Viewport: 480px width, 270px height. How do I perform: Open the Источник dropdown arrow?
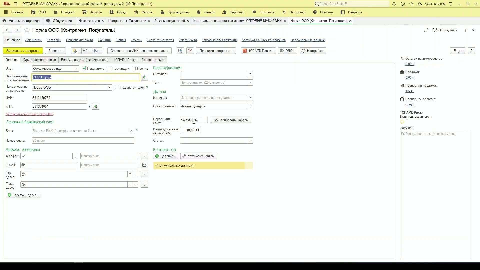tap(250, 98)
